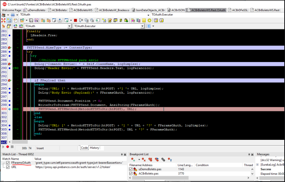Select the Code view tab
Viewport: 285px width, 182px height.
[84, 148]
